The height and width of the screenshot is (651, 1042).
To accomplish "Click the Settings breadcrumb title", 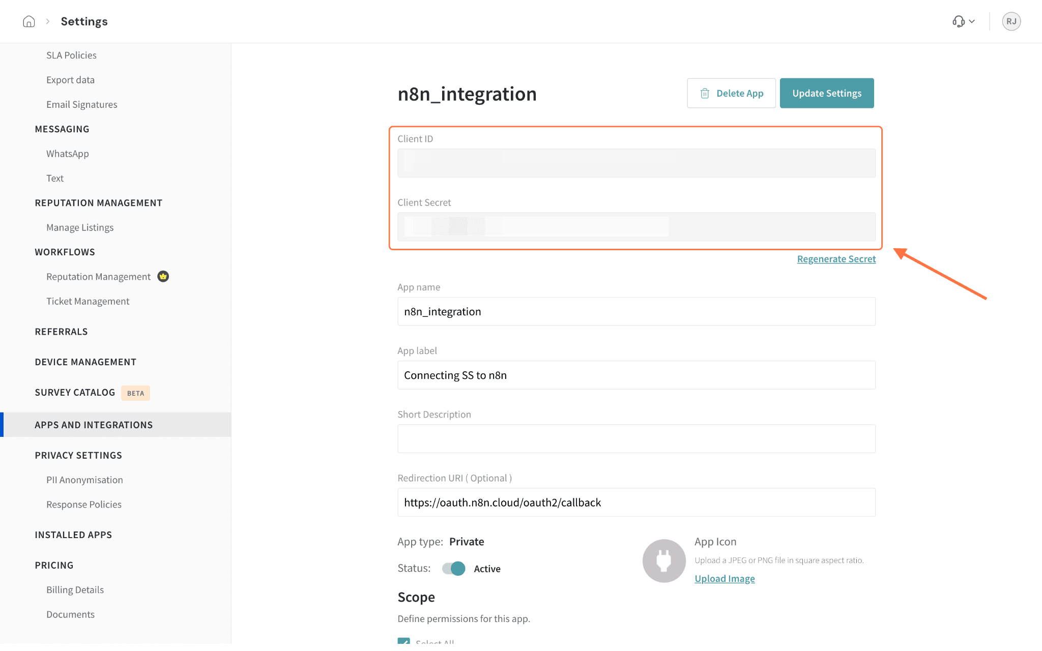I will click(84, 21).
